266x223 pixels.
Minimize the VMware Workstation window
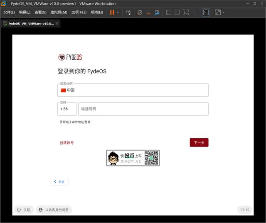(248, 3)
